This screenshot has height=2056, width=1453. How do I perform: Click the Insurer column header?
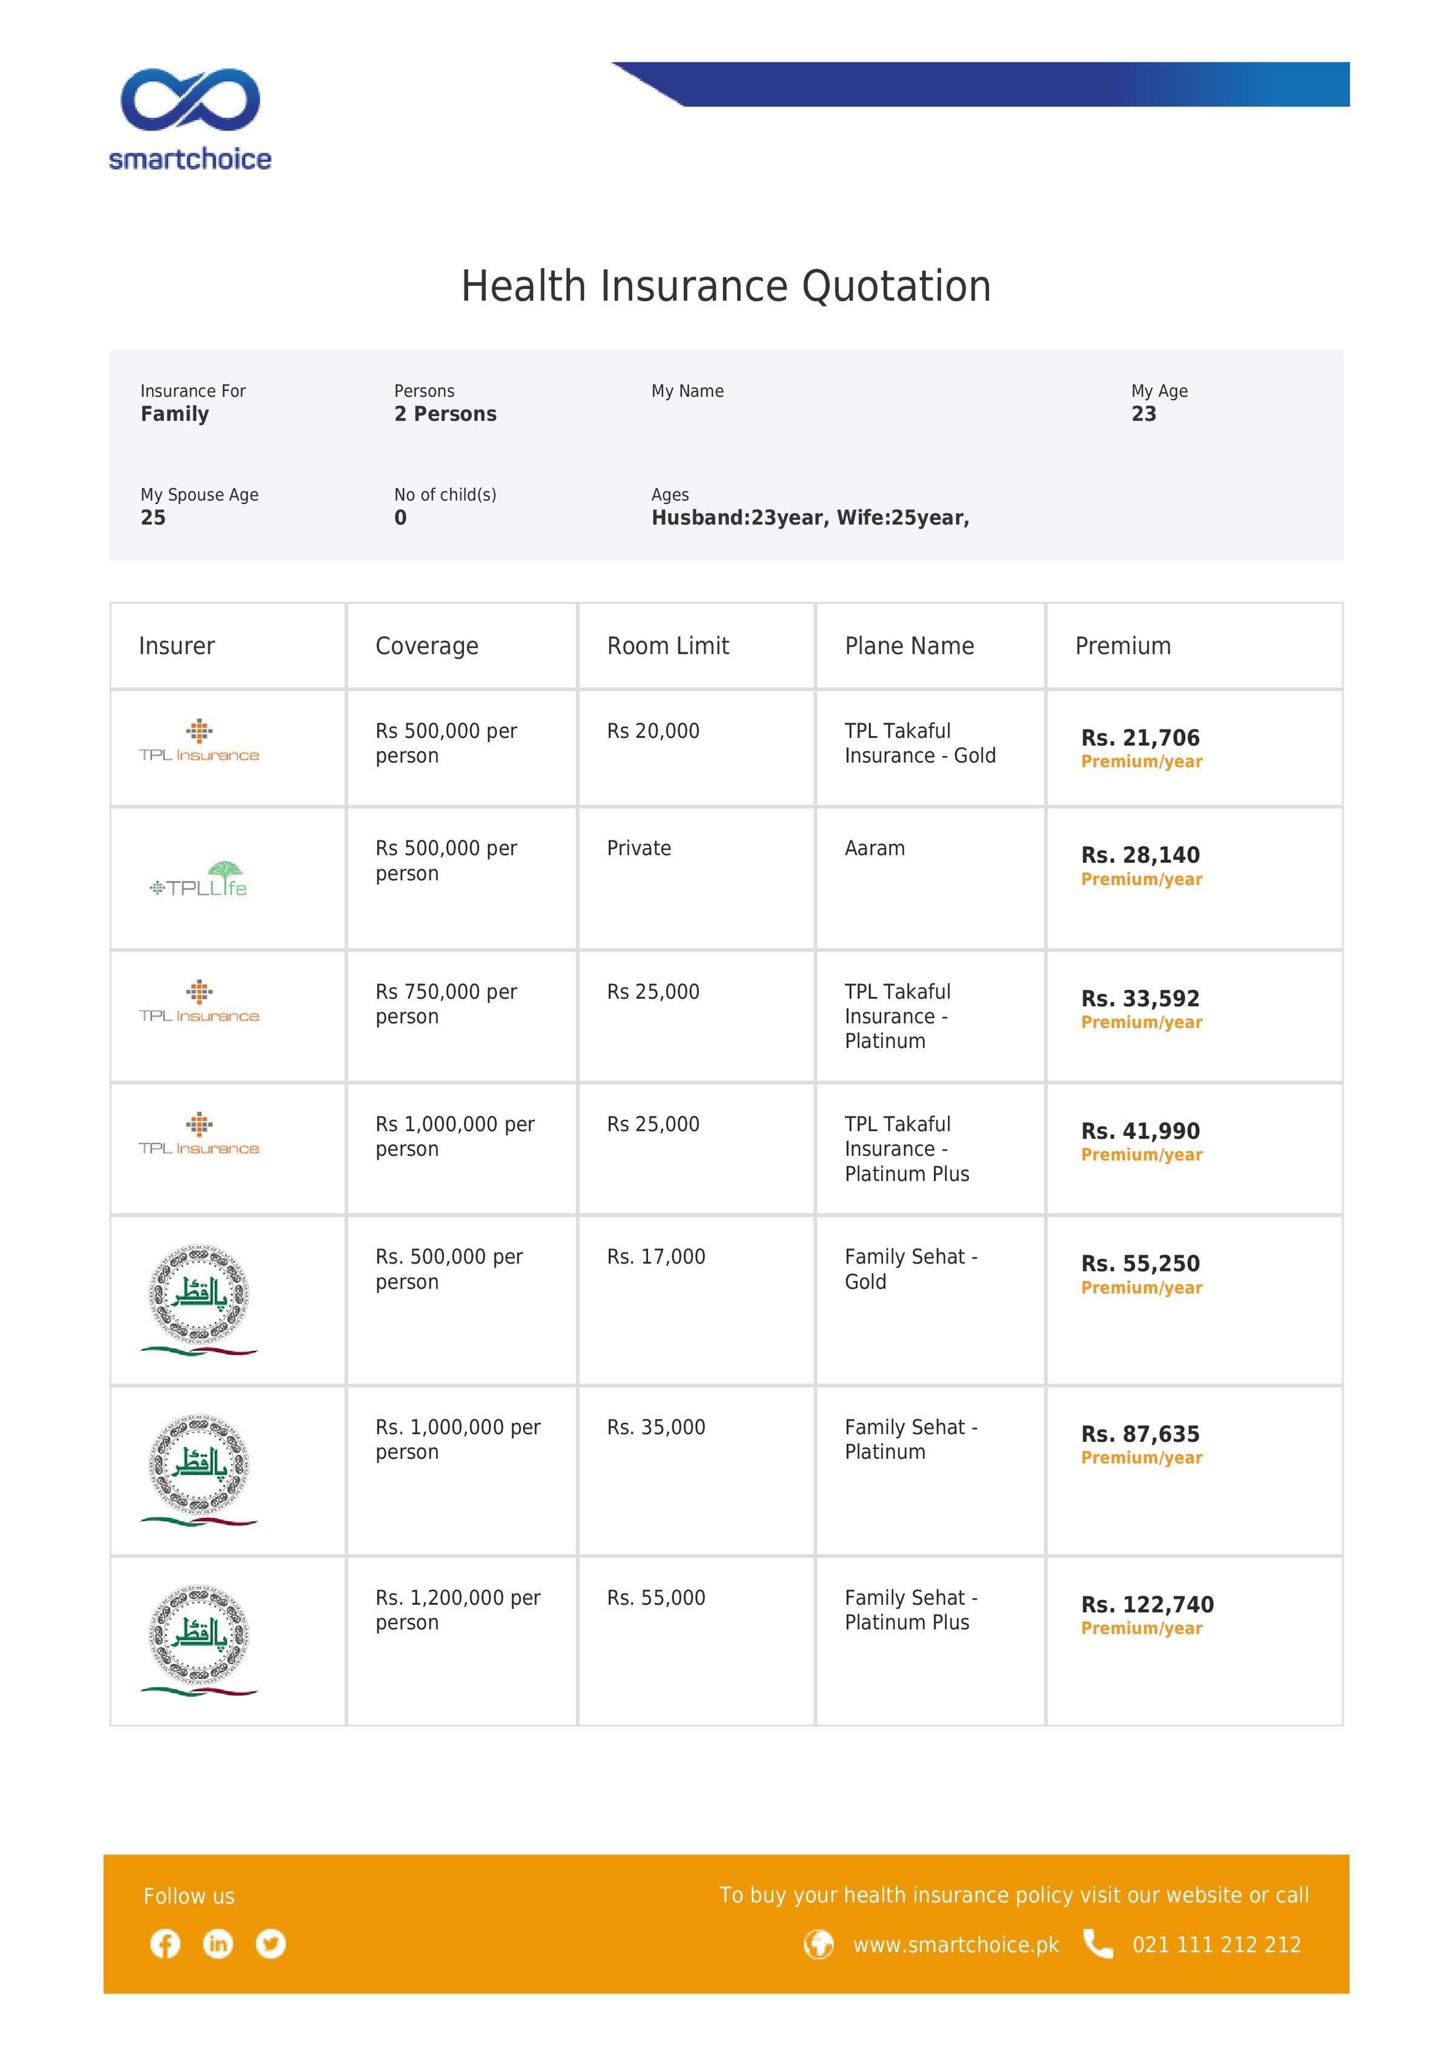tap(176, 646)
